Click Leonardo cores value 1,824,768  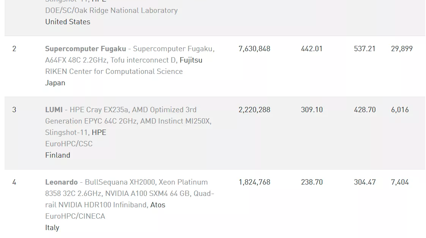coord(254,182)
